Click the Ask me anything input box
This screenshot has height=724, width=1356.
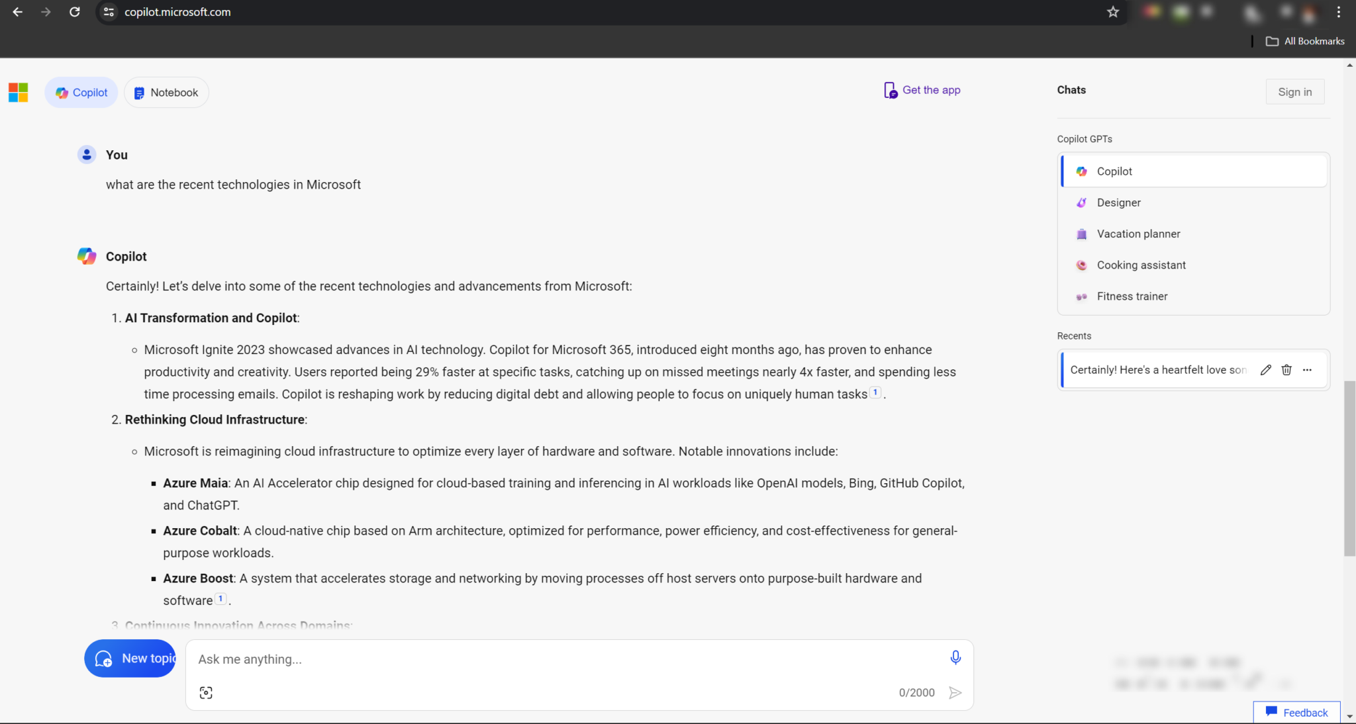(x=530, y=658)
